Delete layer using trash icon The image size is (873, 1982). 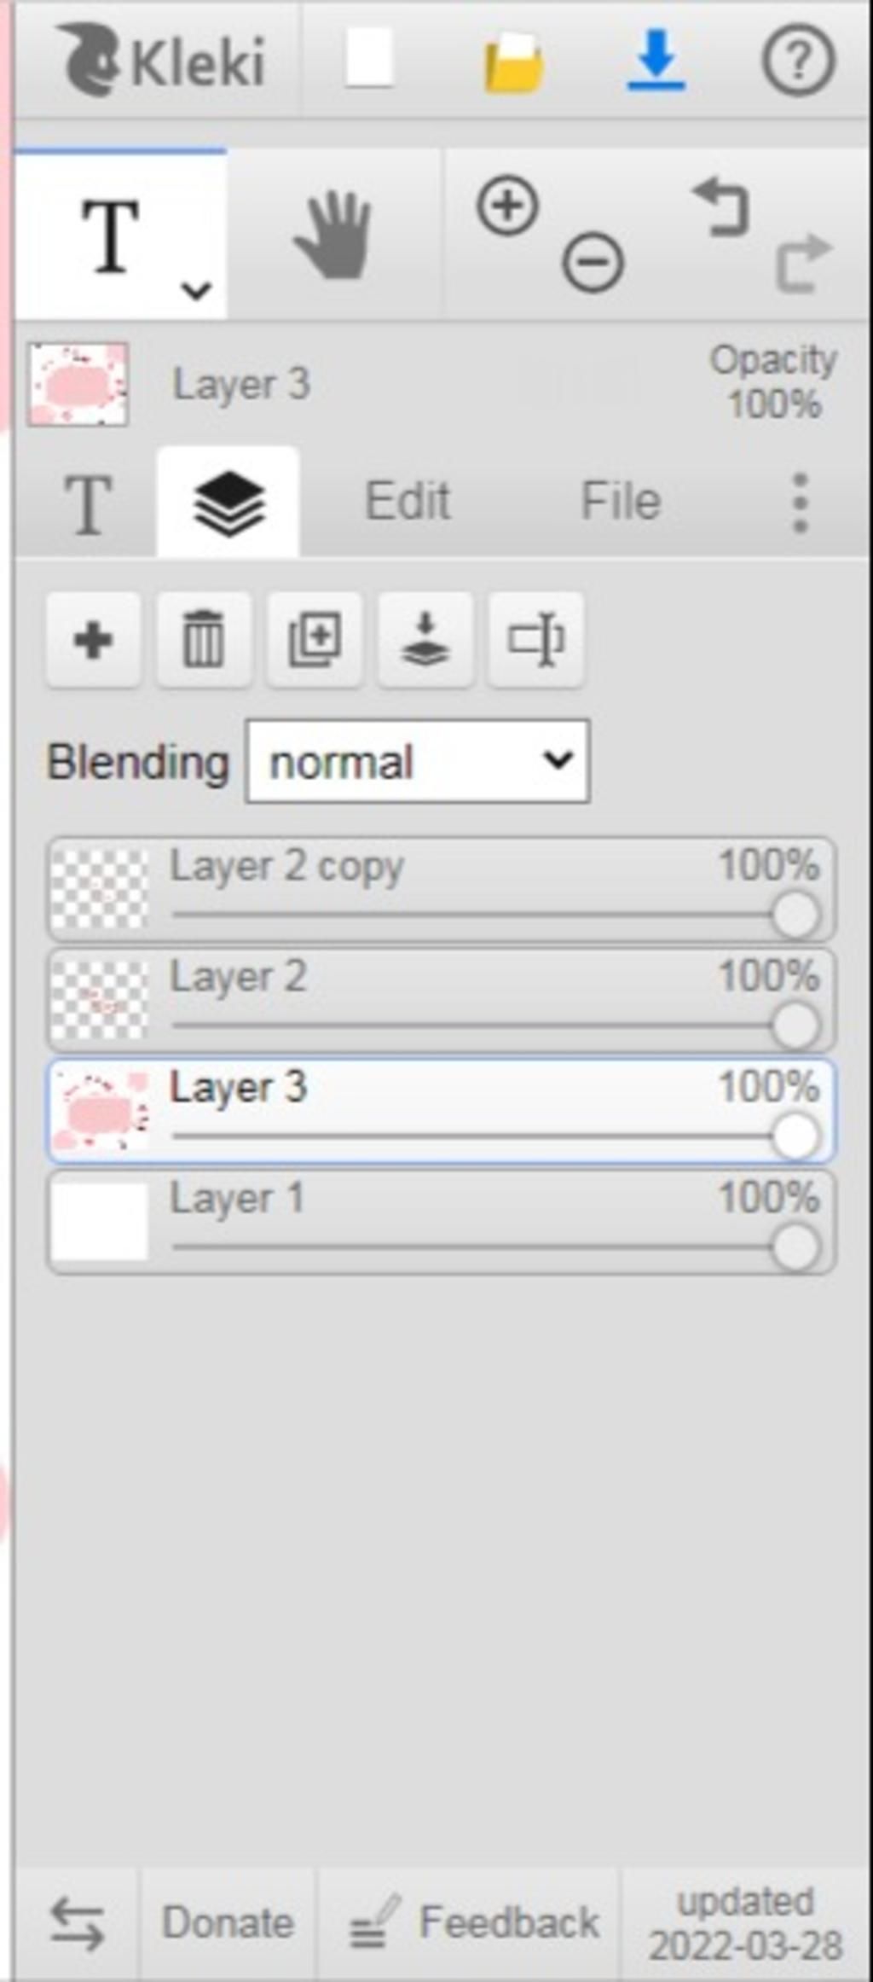pyautogui.click(x=204, y=639)
